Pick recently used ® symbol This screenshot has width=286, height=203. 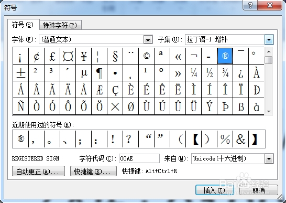pyautogui.click(x=20, y=139)
